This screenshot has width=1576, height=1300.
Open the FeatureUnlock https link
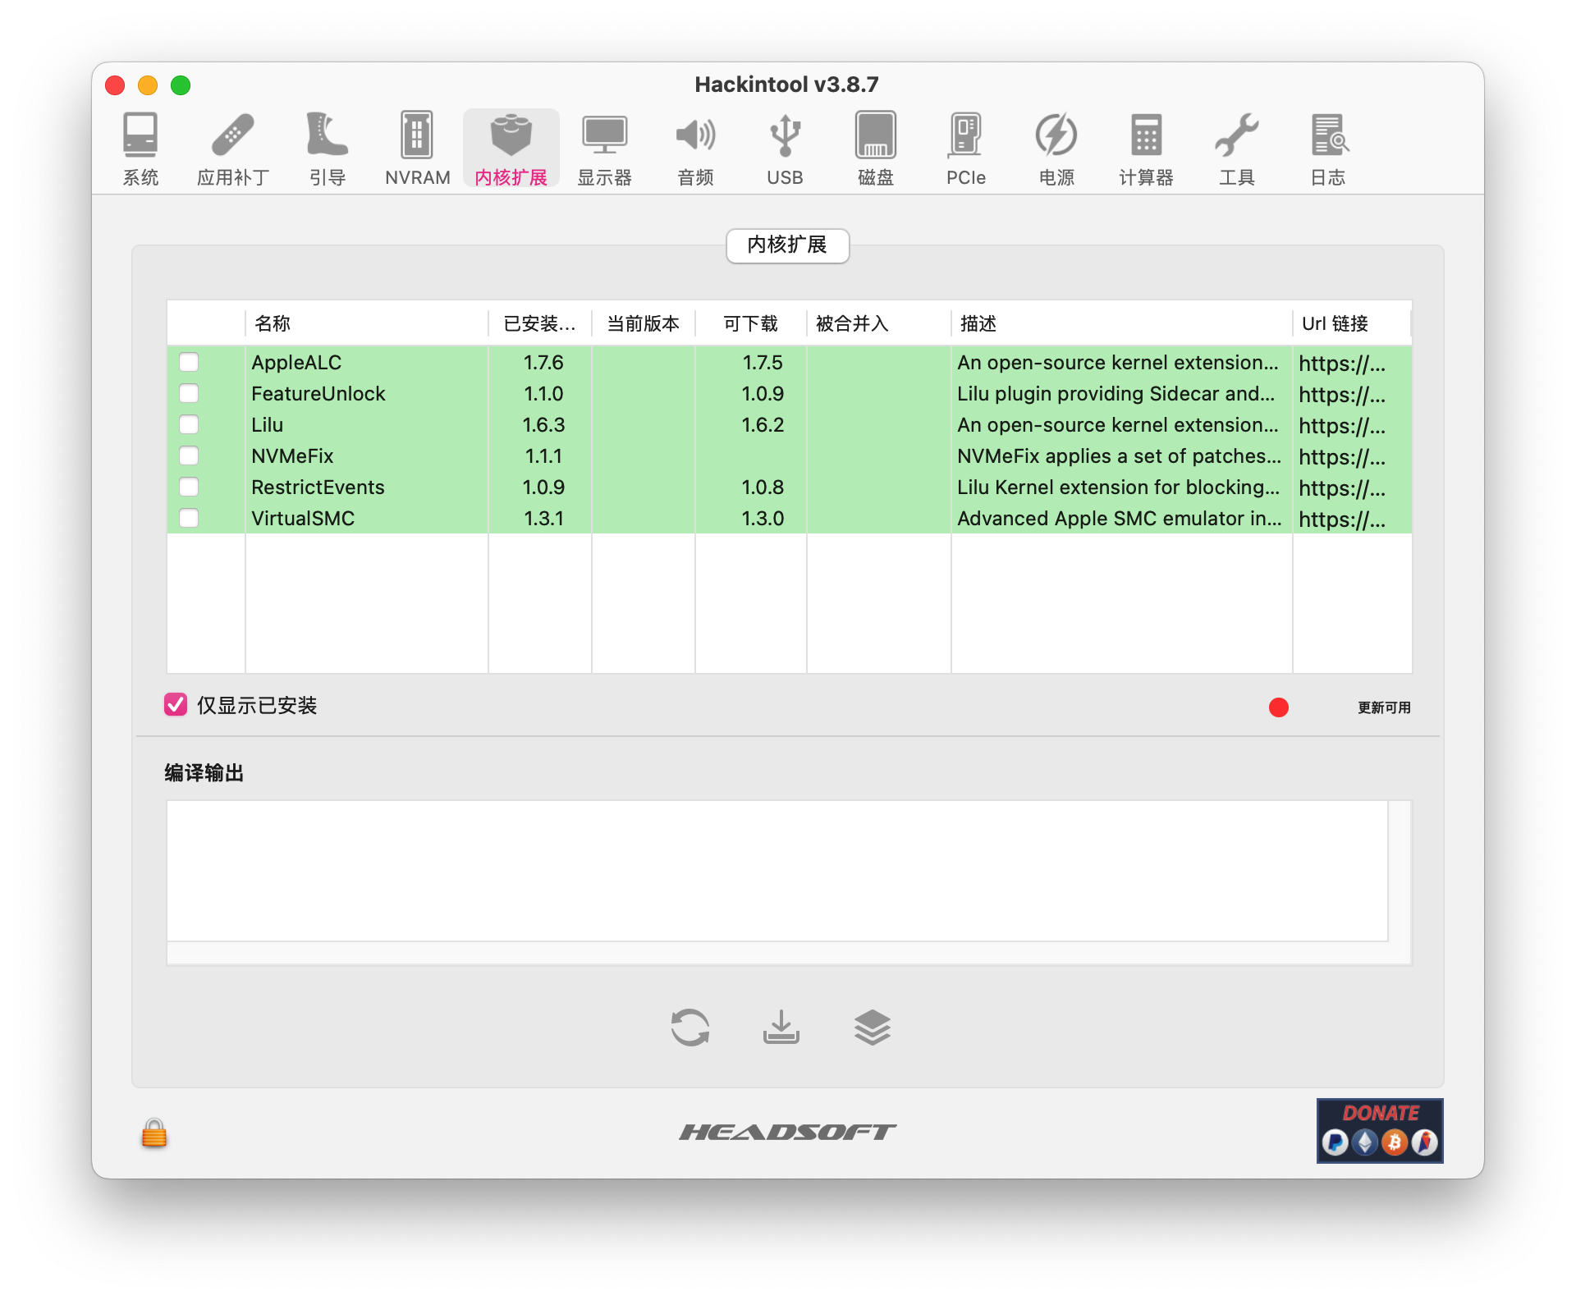tap(1341, 395)
